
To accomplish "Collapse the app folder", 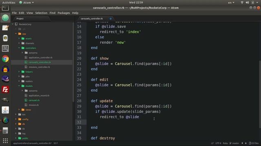I will 16,34.
